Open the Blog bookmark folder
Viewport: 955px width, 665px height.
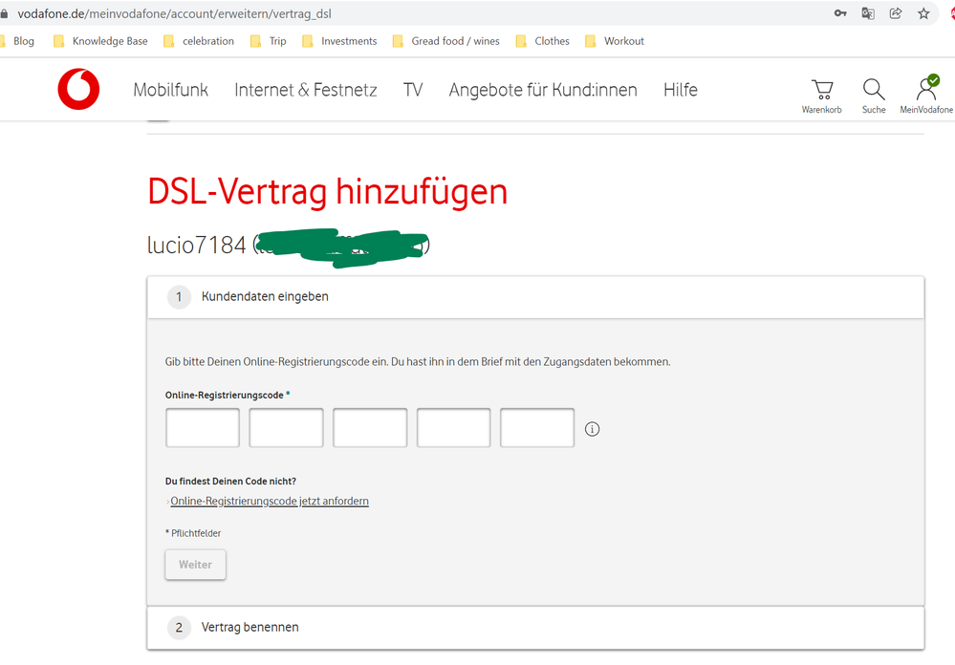pos(17,41)
